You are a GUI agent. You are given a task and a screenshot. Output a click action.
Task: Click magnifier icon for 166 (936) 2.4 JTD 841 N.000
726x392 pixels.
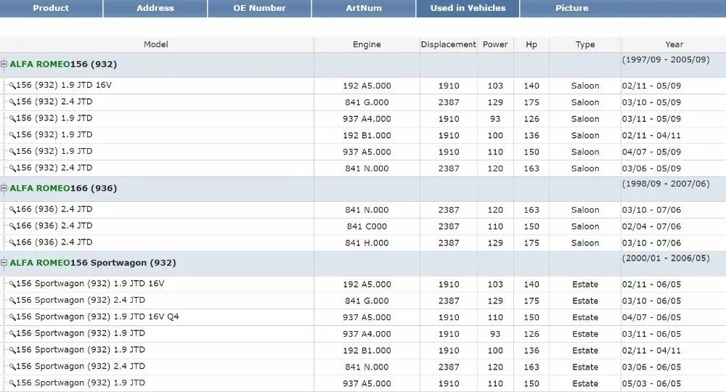12,210
